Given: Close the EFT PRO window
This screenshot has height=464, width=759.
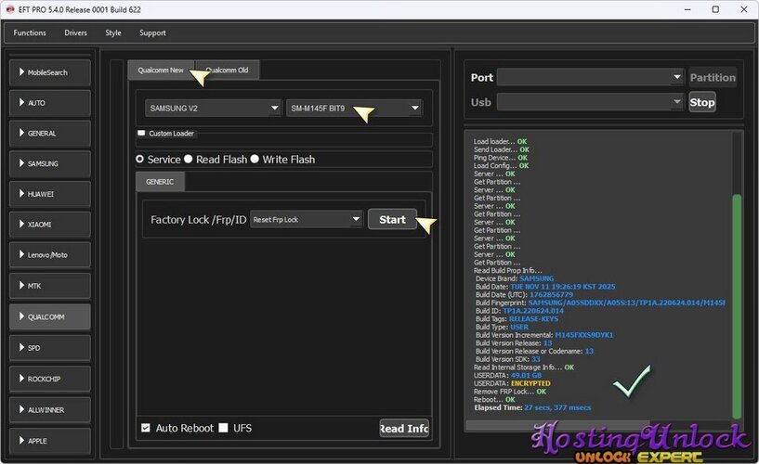Looking at the screenshot, I should tap(744, 9).
